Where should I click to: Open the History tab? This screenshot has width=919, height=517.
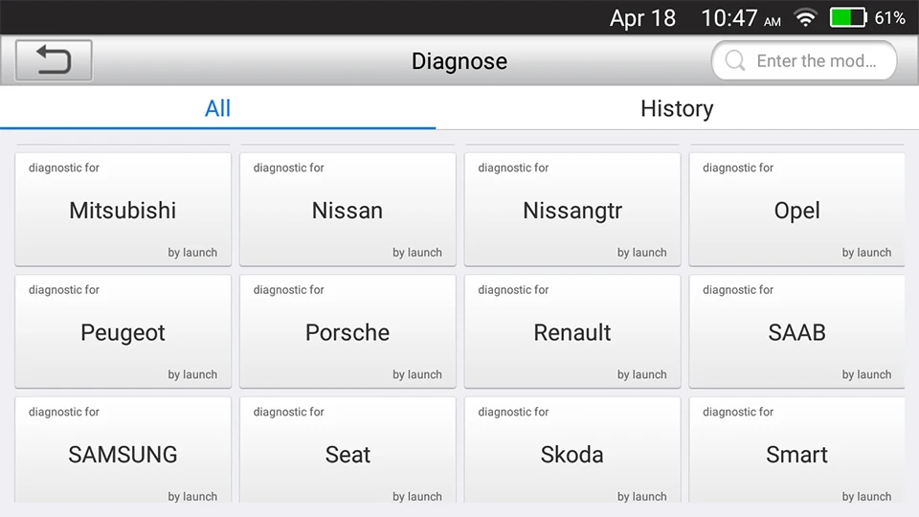tap(677, 108)
